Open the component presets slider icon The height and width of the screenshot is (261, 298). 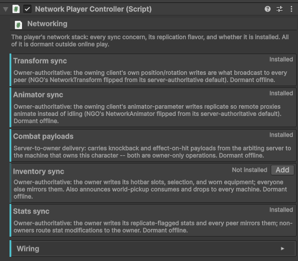pyautogui.click(x=280, y=9)
